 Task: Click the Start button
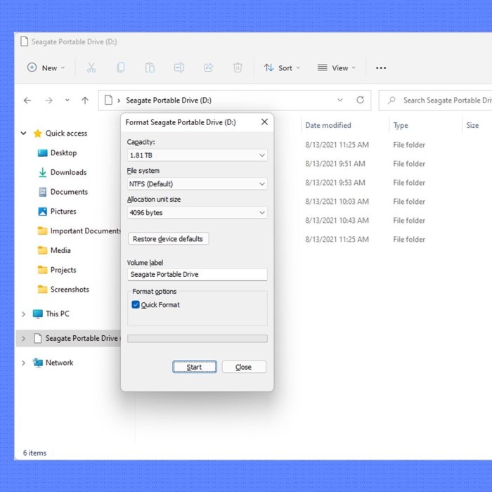[195, 367]
